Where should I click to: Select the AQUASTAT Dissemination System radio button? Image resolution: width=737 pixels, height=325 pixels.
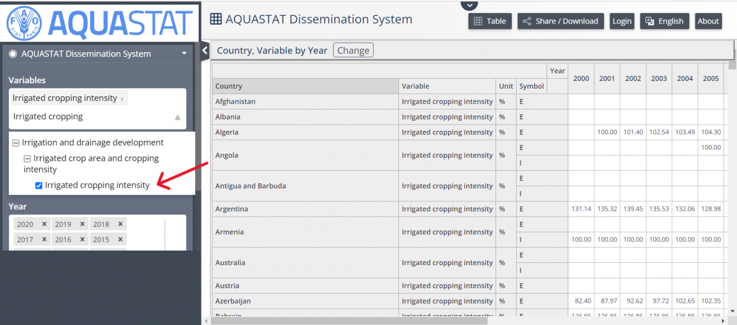click(x=13, y=54)
